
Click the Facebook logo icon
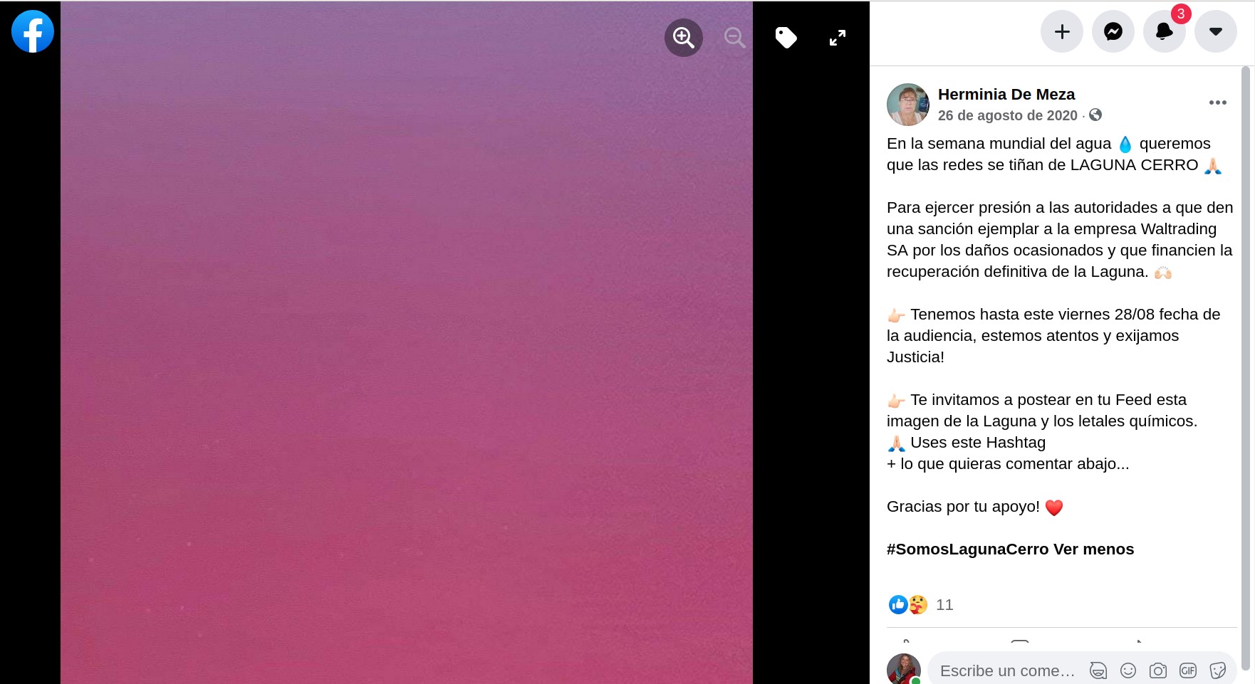33,31
